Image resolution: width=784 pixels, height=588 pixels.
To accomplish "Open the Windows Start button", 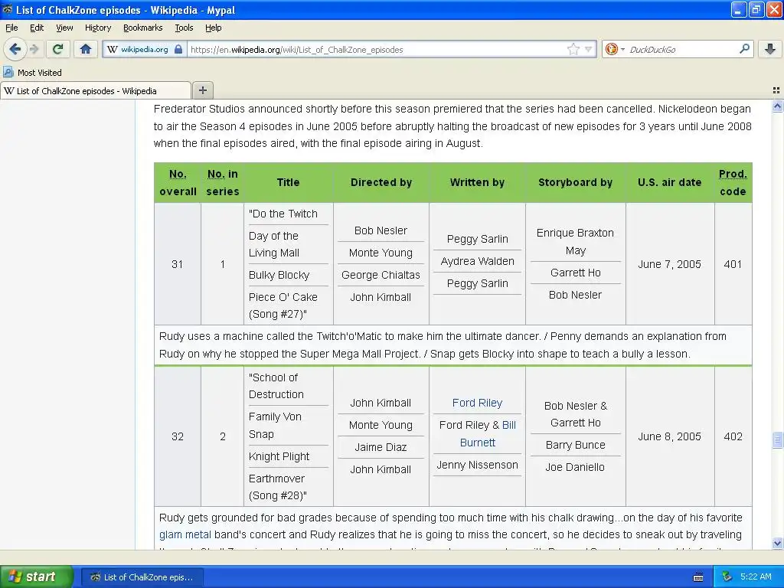I will [x=37, y=577].
